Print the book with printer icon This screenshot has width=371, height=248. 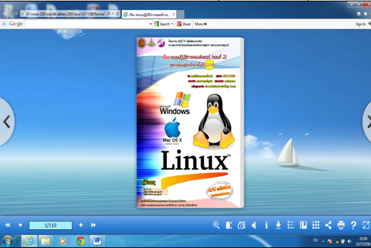pos(340,225)
